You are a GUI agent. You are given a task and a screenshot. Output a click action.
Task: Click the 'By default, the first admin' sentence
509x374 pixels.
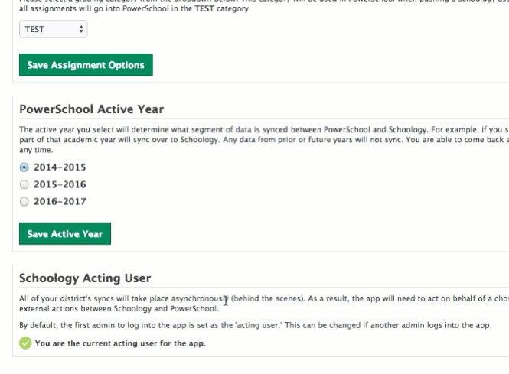(x=256, y=325)
